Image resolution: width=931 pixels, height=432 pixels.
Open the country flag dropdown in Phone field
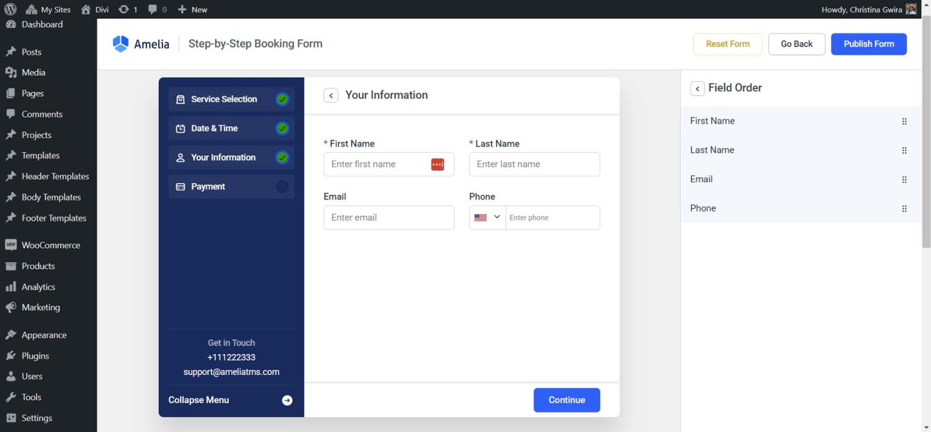[x=487, y=217]
